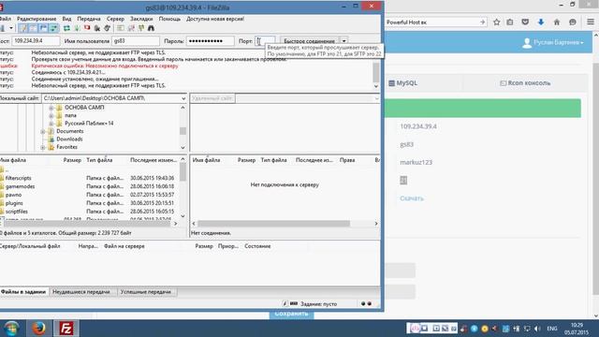Select the pawno folder row

coord(89,195)
